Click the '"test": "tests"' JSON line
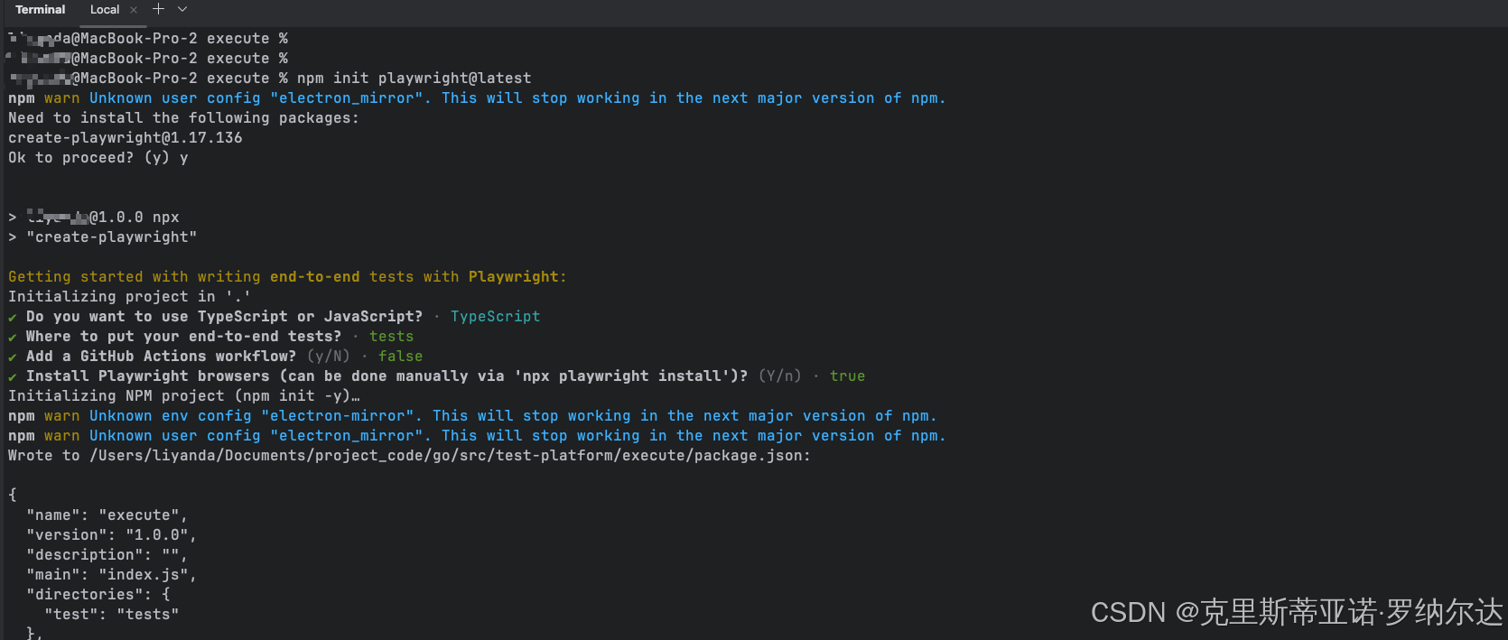 [111, 615]
